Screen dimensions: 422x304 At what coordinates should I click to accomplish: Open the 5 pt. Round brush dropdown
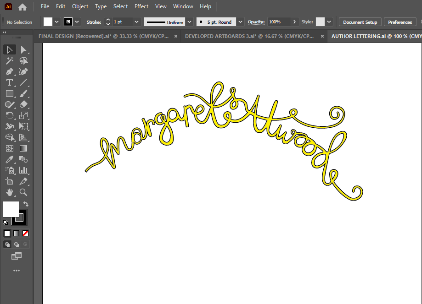[x=241, y=22]
